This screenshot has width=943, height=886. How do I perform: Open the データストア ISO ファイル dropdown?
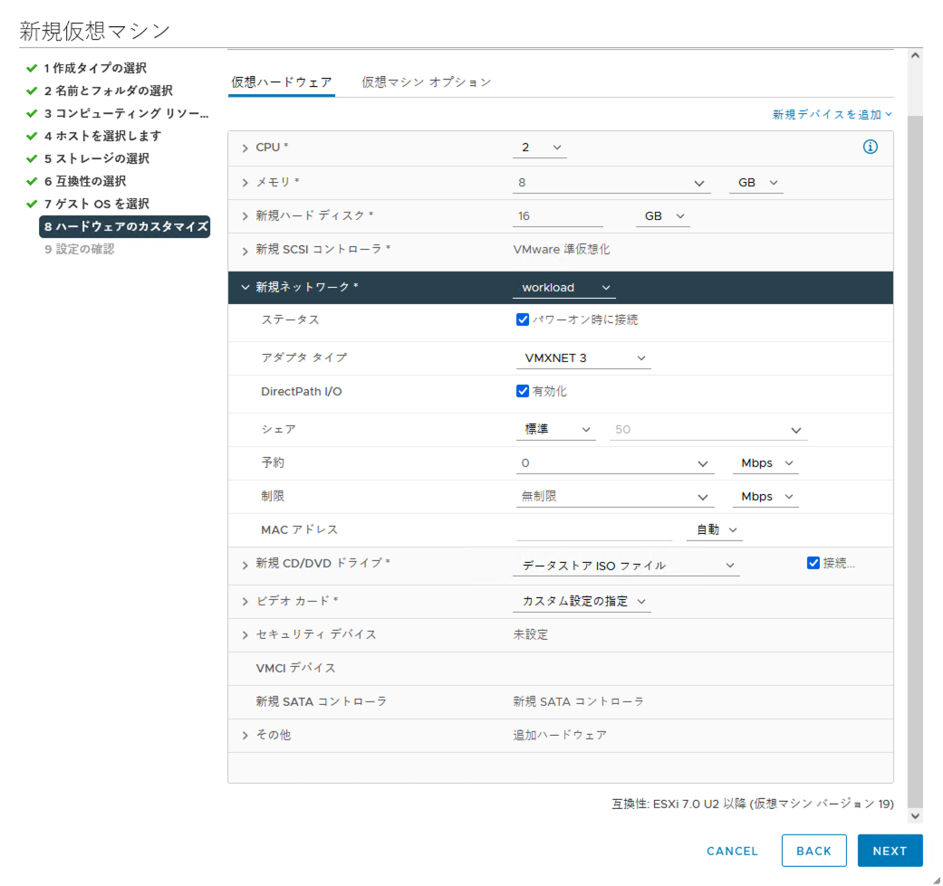pyautogui.click(x=626, y=566)
